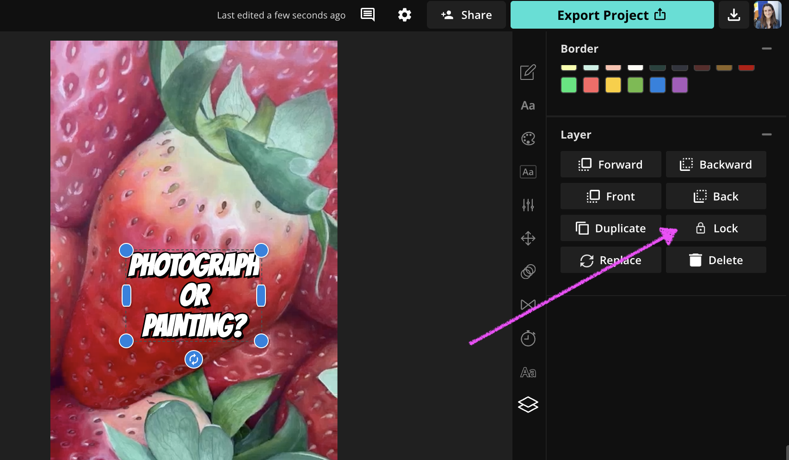Pick the purple border color swatch

pos(679,85)
